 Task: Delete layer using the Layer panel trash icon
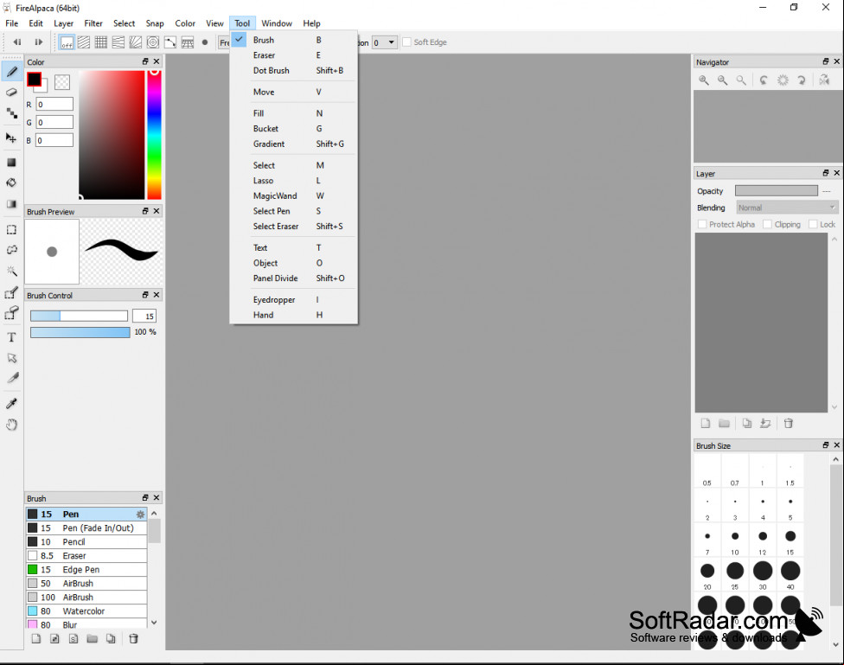788,423
